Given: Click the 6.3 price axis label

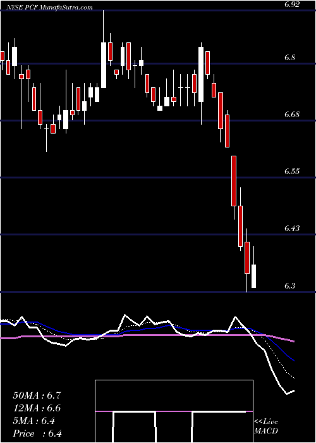Looking at the screenshot, I should click(290, 285).
